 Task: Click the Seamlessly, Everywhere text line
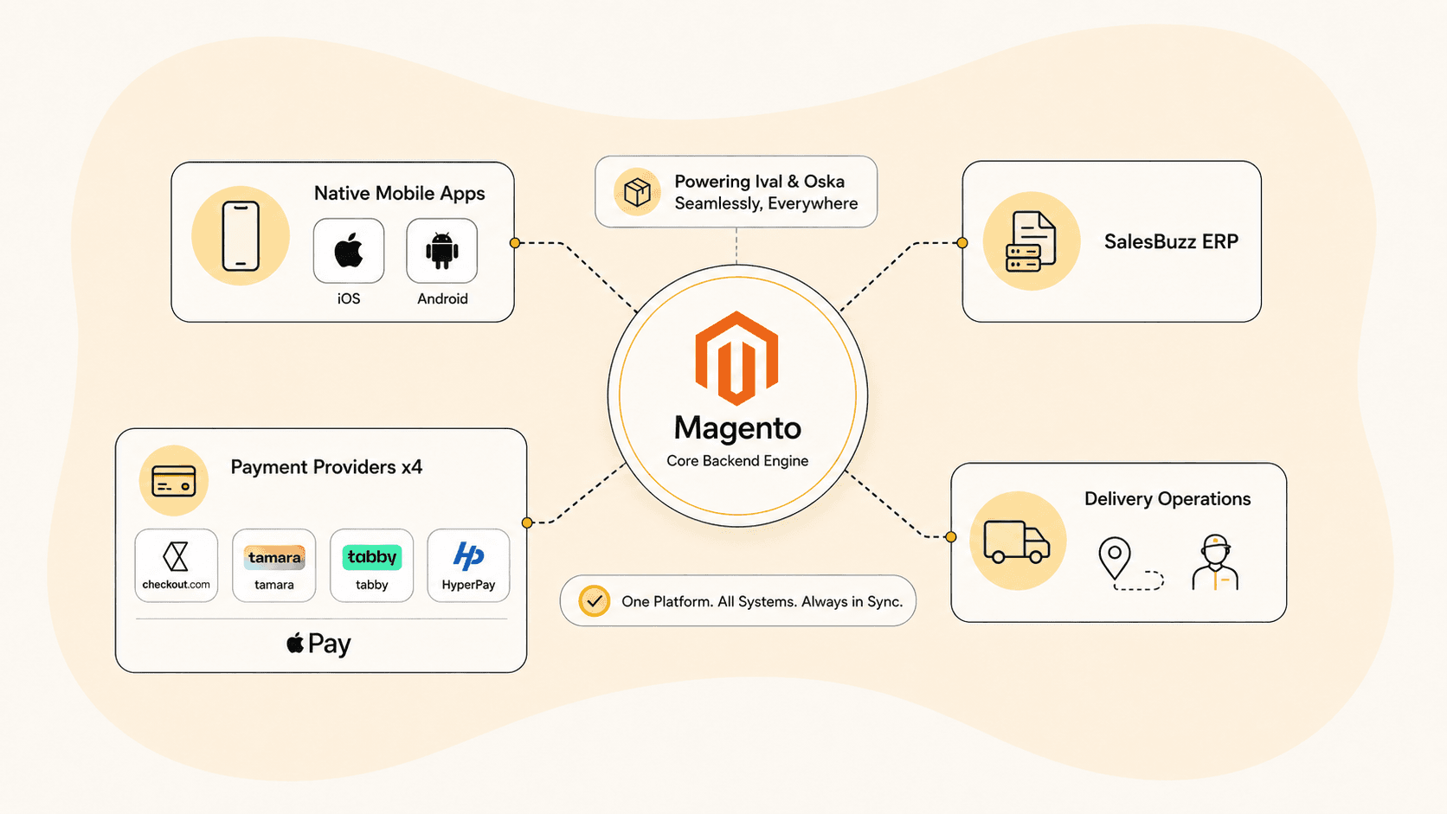[x=767, y=203]
